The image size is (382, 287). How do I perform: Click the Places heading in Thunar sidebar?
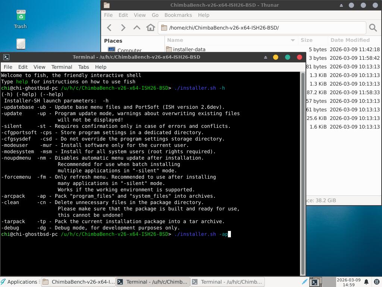click(x=113, y=41)
